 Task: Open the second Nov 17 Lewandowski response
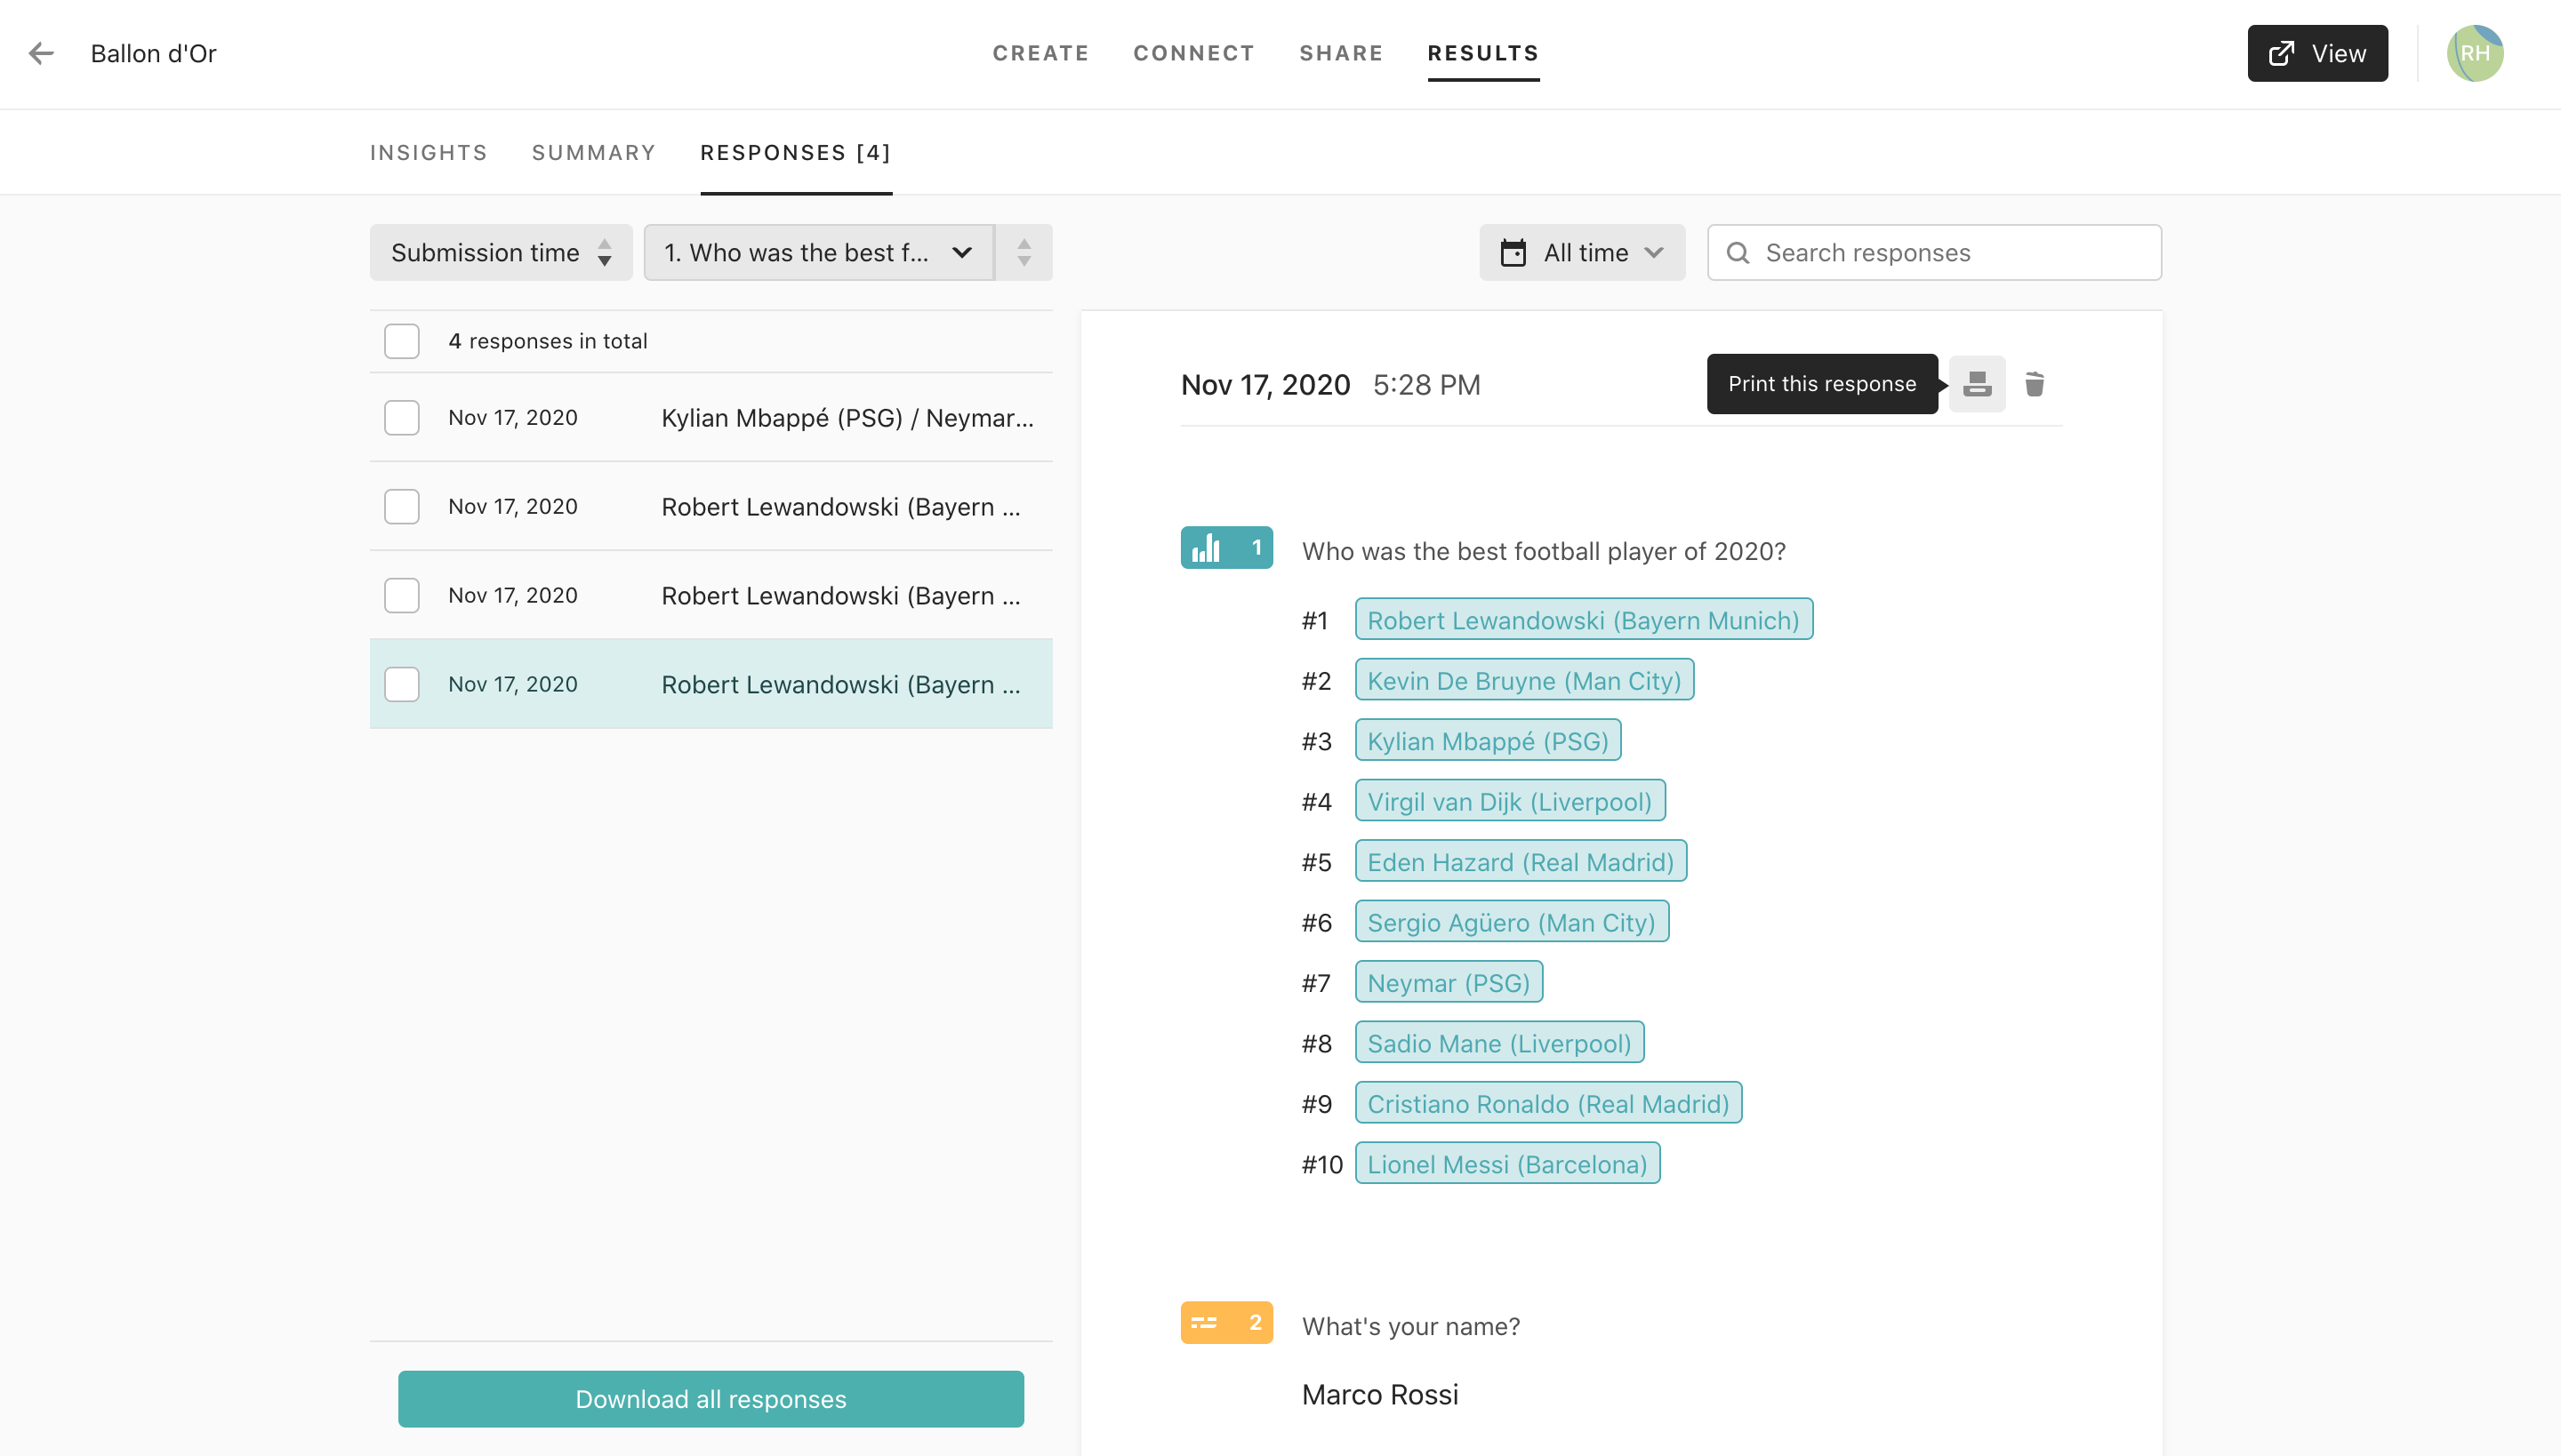point(711,507)
